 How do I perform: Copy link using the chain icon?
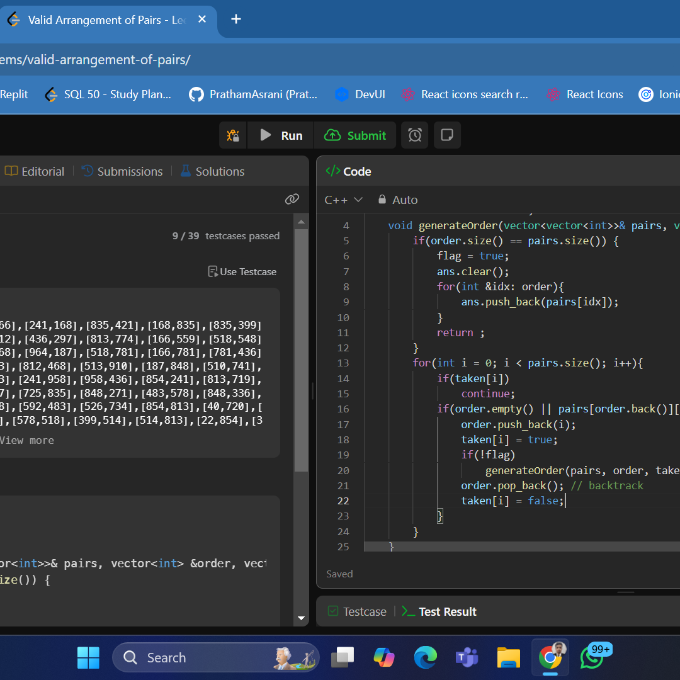point(292,200)
